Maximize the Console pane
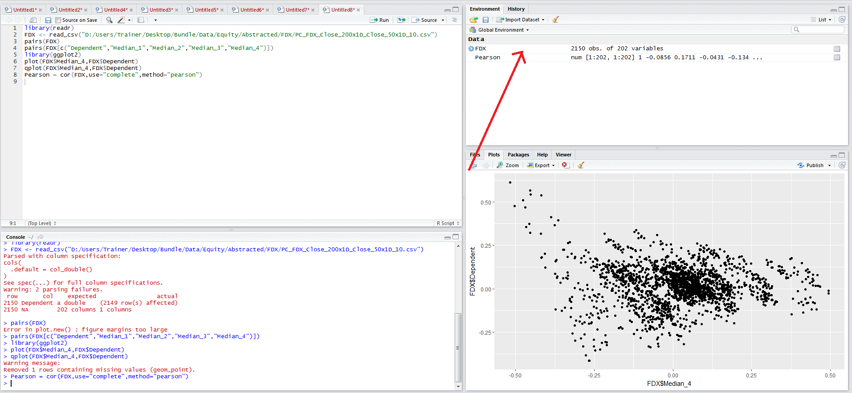852x393 pixels. 456,237
